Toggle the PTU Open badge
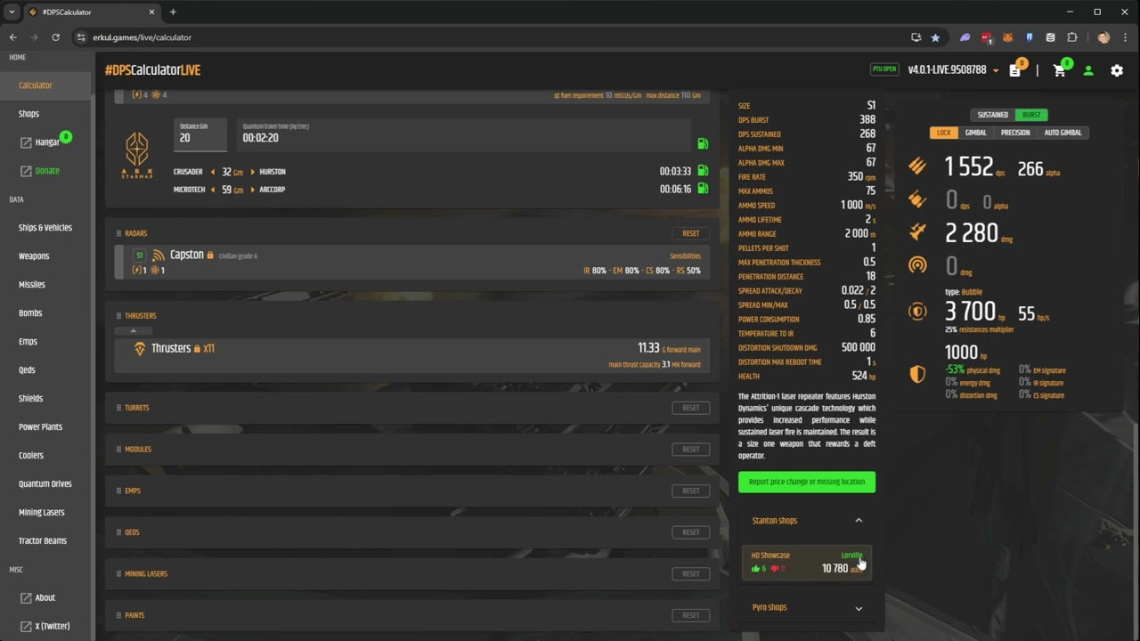 point(884,69)
